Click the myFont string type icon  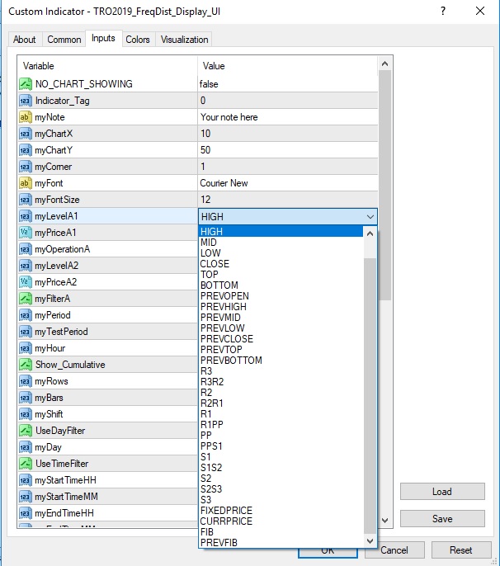pyautogui.click(x=26, y=183)
